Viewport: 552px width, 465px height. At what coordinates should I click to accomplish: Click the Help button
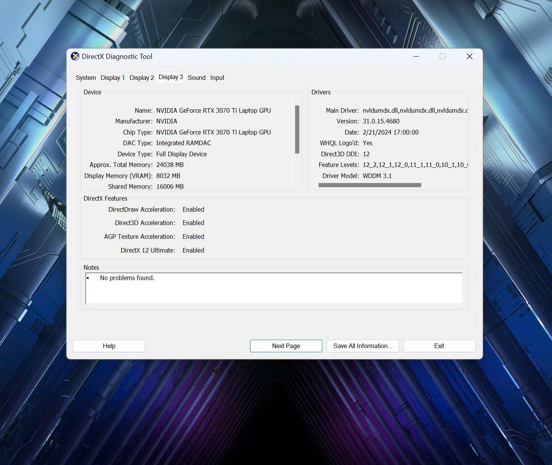click(x=109, y=346)
